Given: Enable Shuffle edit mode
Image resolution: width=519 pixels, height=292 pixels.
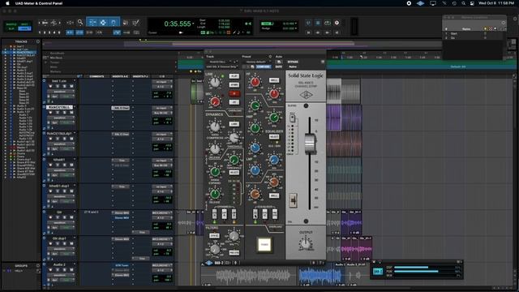Looking at the screenshot, I should [11, 24].
